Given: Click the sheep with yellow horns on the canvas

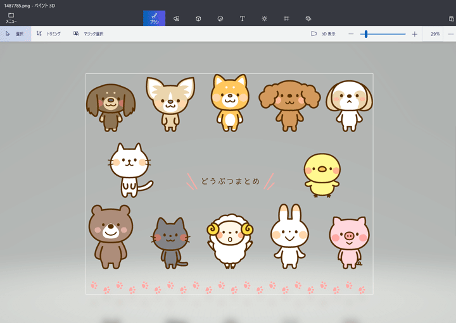Looking at the screenshot, I should (230, 241).
